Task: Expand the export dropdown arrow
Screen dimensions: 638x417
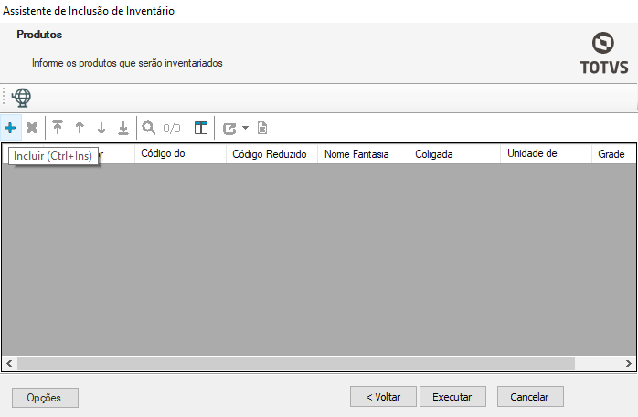Action: pos(245,128)
